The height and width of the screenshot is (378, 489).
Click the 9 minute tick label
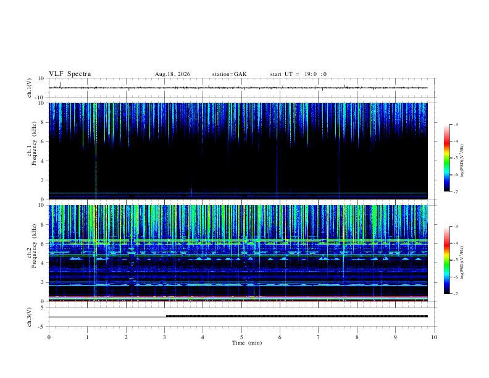pyautogui.click(x=395, y=337)
